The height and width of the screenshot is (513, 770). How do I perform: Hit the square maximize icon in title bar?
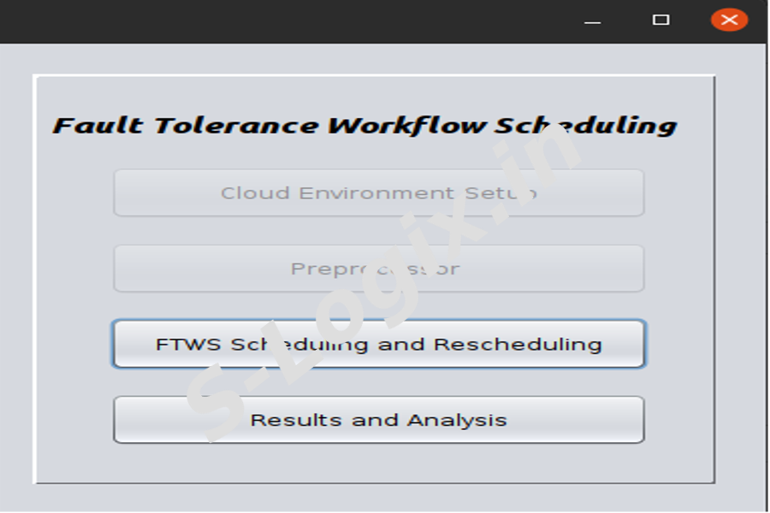coord(660,20)
